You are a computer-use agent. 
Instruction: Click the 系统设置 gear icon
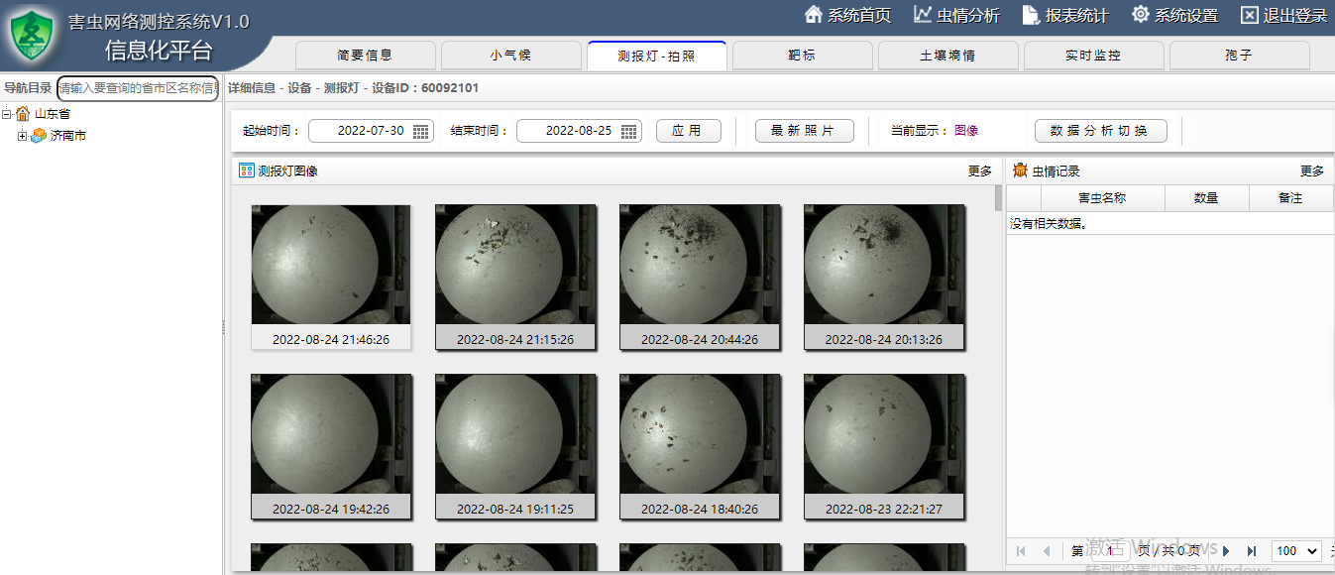click(1141, 15)
